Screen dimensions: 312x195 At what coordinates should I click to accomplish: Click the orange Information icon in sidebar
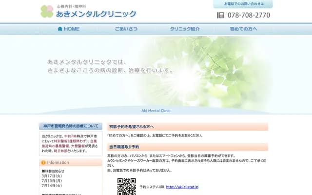pos(43,162)
